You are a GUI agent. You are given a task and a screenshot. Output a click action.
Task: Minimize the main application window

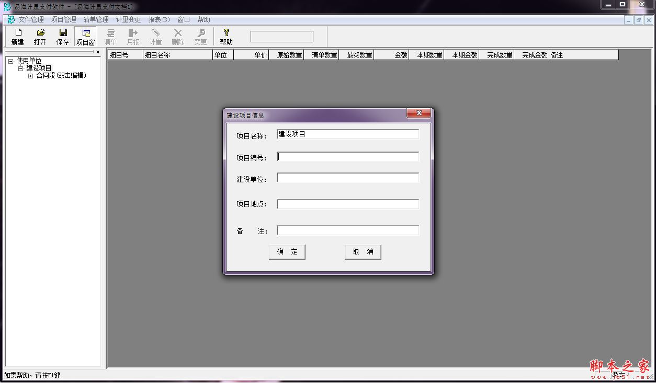[x=607, y=5]
